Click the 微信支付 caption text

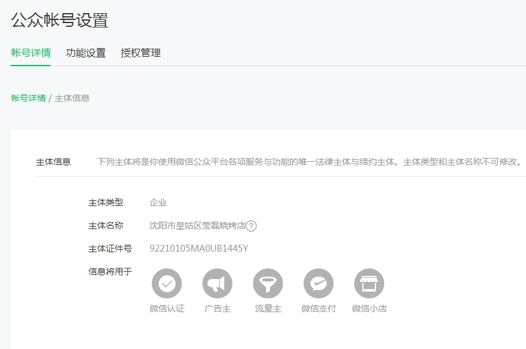click(319, 308)
